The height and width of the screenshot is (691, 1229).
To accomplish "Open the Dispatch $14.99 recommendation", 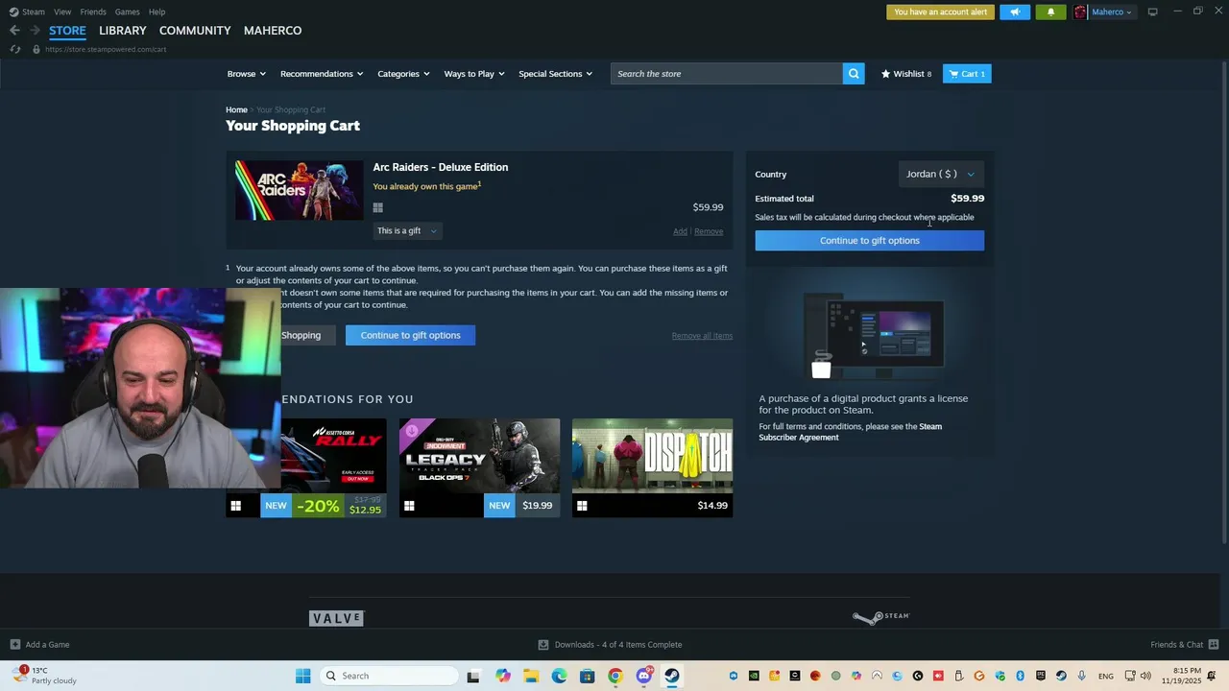I will (x=652, y=467).
